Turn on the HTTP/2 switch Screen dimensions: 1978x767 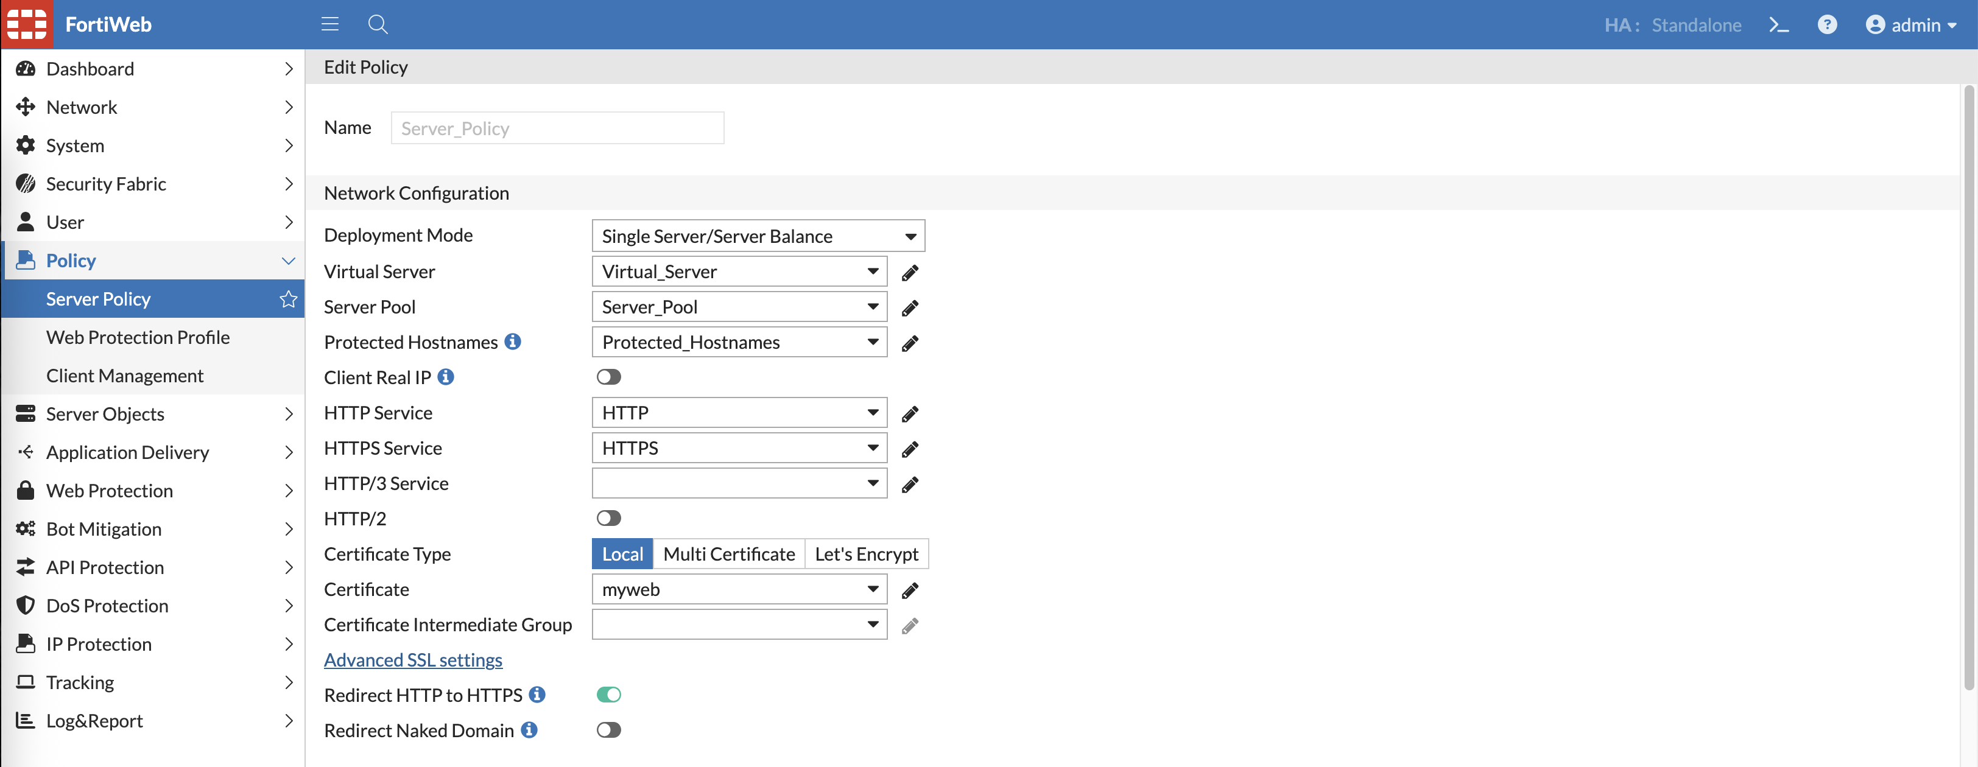[x=608, y=518]
